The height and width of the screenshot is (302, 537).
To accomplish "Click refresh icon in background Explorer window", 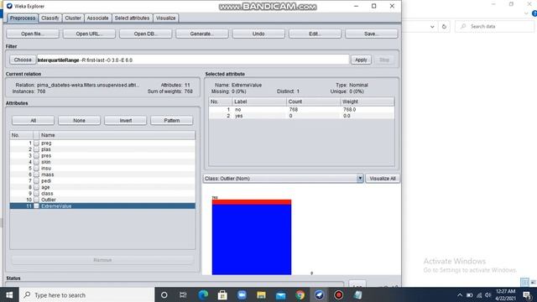I will pyautogui.click(x=444, y=26).
